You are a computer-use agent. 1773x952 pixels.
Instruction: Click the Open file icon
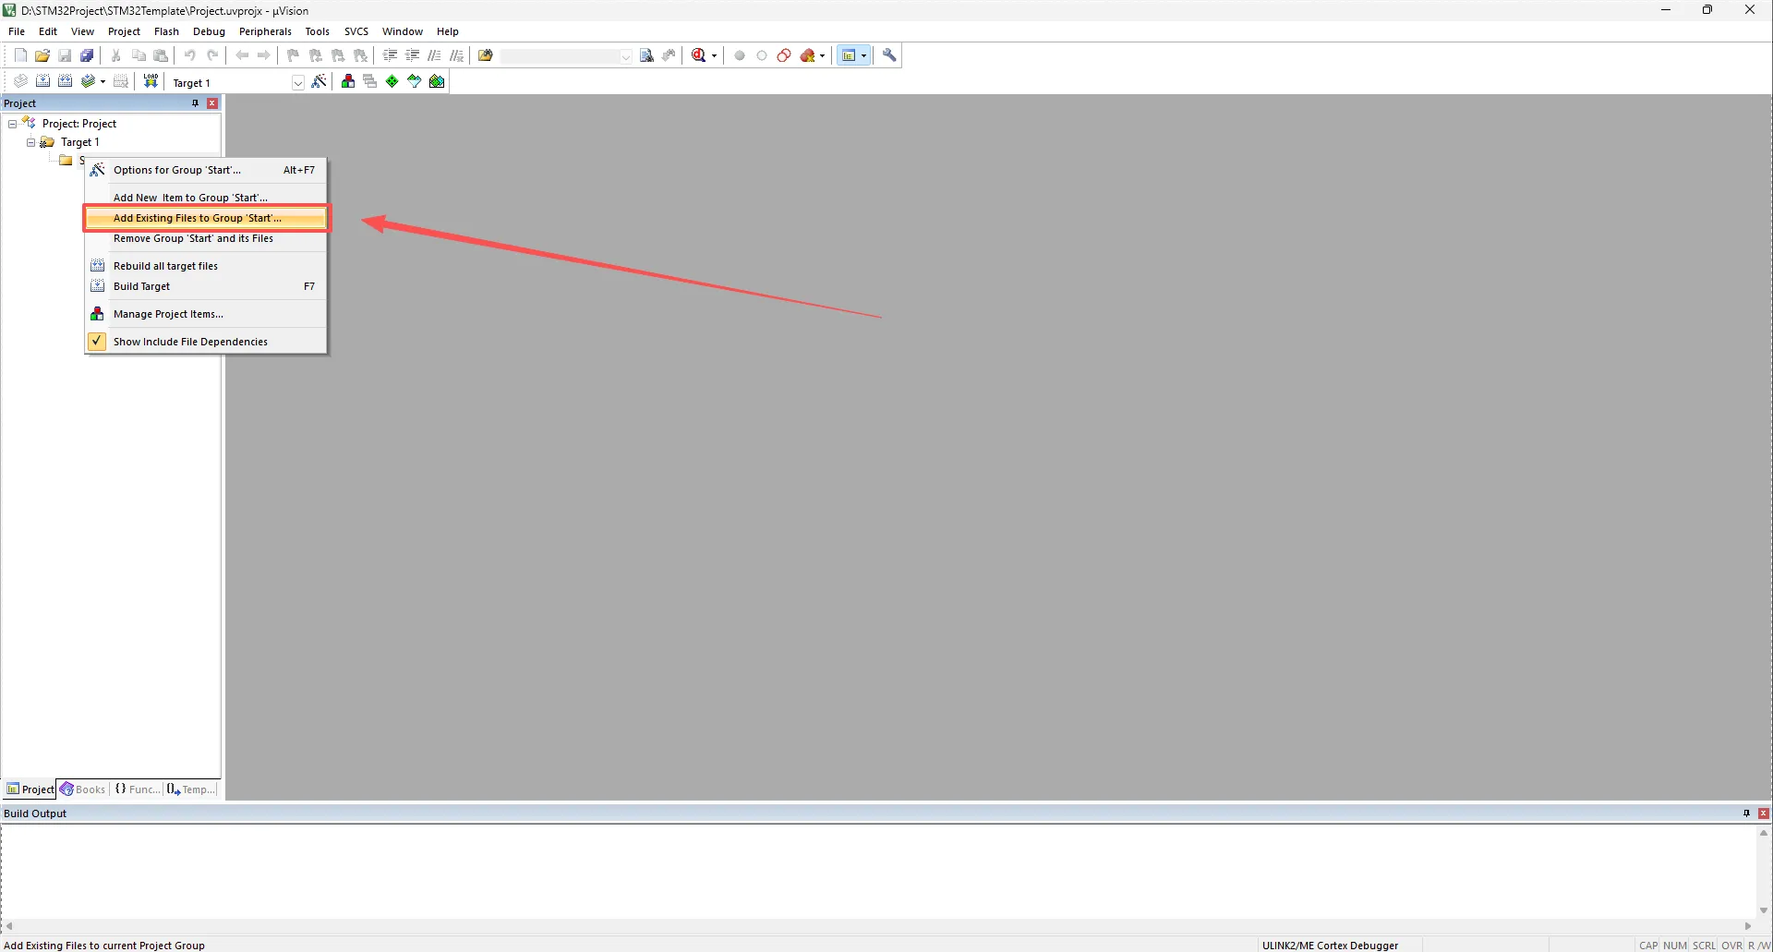[42, 55]
